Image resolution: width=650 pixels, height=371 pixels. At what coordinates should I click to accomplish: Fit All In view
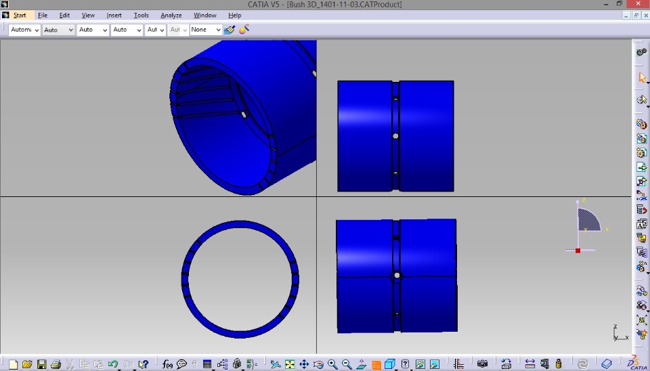point(290,364)
